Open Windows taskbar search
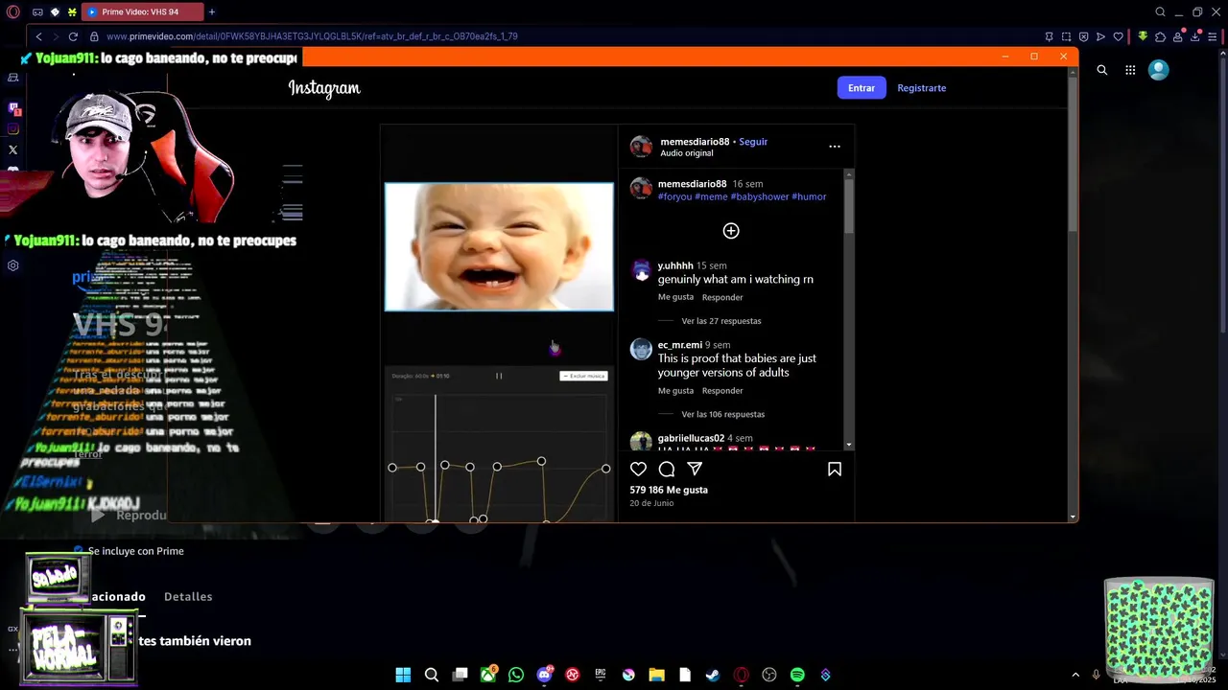Viewport: 1228px width, 690px height. (x=432, y=675)
